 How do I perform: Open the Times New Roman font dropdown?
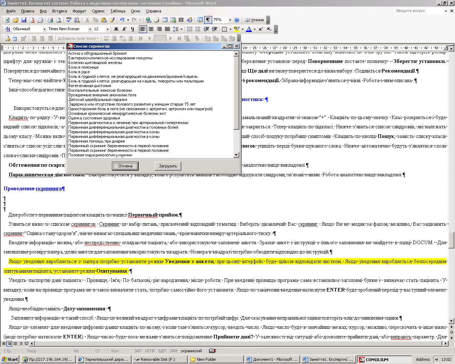click(90, 29)
